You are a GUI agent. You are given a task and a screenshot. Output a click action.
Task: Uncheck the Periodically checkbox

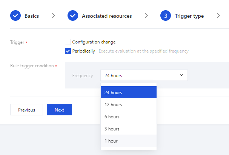tap(68, 51)
